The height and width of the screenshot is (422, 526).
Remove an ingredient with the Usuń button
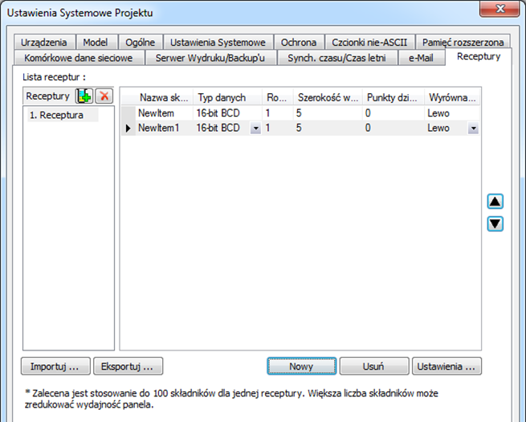pos(374,366)
